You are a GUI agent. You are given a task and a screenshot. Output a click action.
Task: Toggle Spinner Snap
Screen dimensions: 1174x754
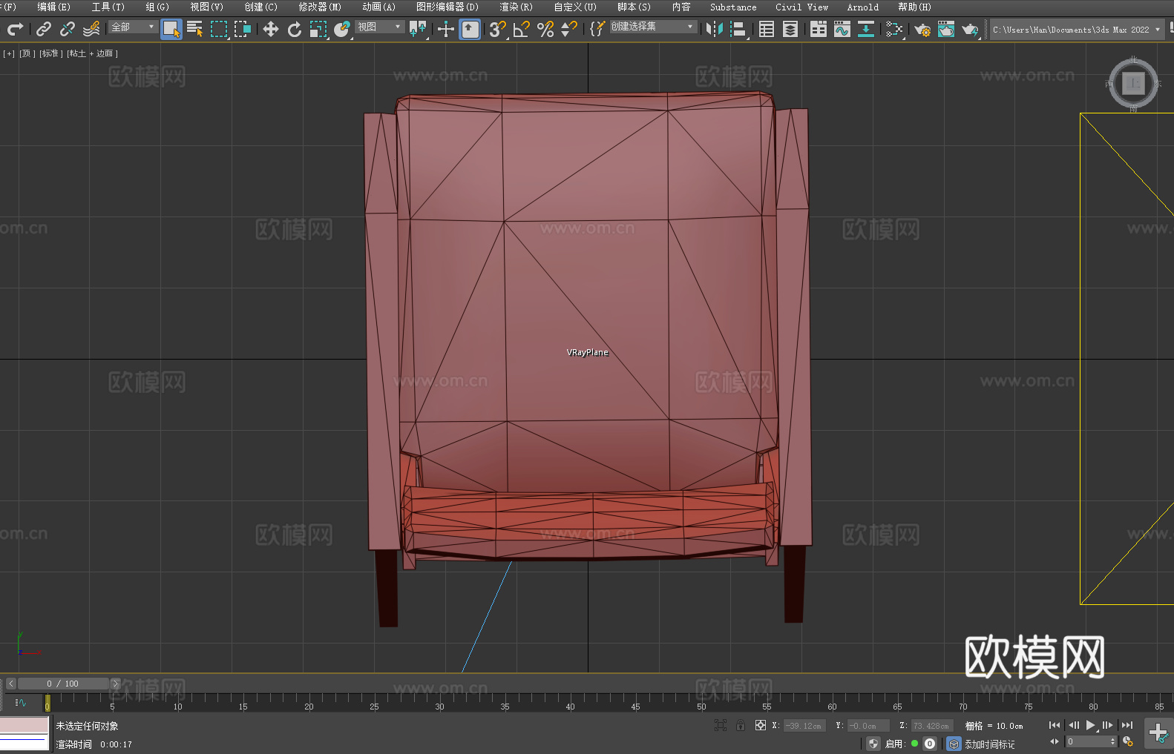[x=569, y=29]
